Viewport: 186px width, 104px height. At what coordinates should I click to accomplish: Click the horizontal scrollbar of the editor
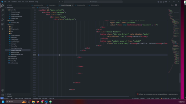pos(84,97)
